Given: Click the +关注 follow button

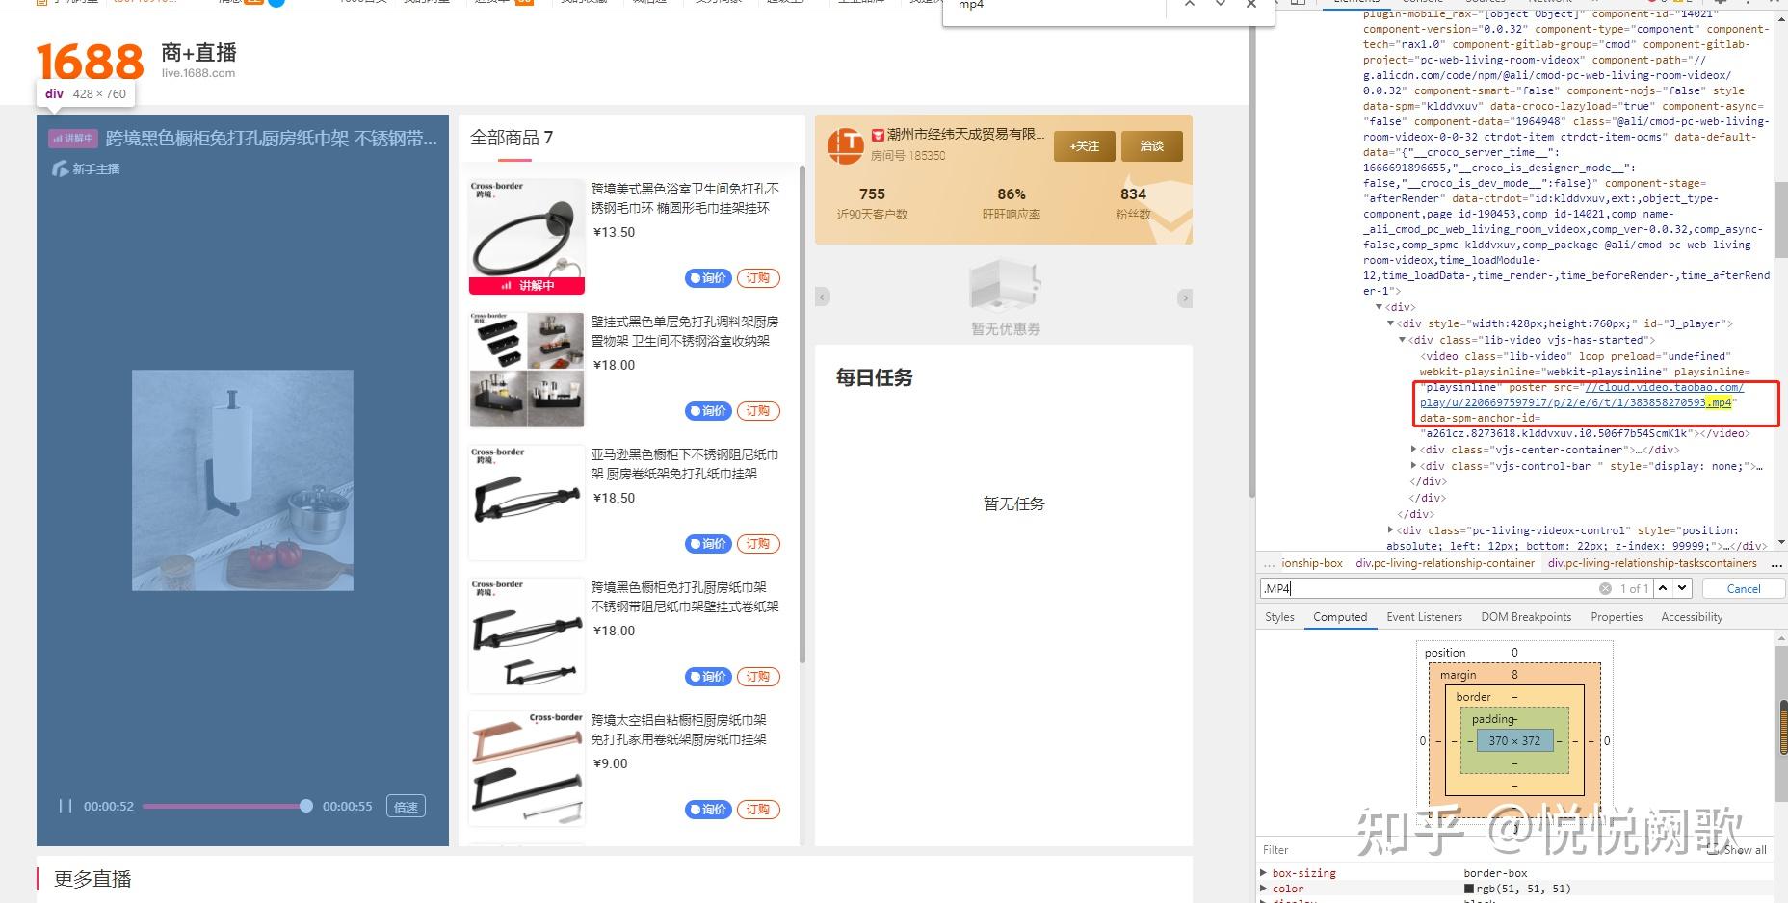Looking at the screenshot, I should coord(1084,146).
